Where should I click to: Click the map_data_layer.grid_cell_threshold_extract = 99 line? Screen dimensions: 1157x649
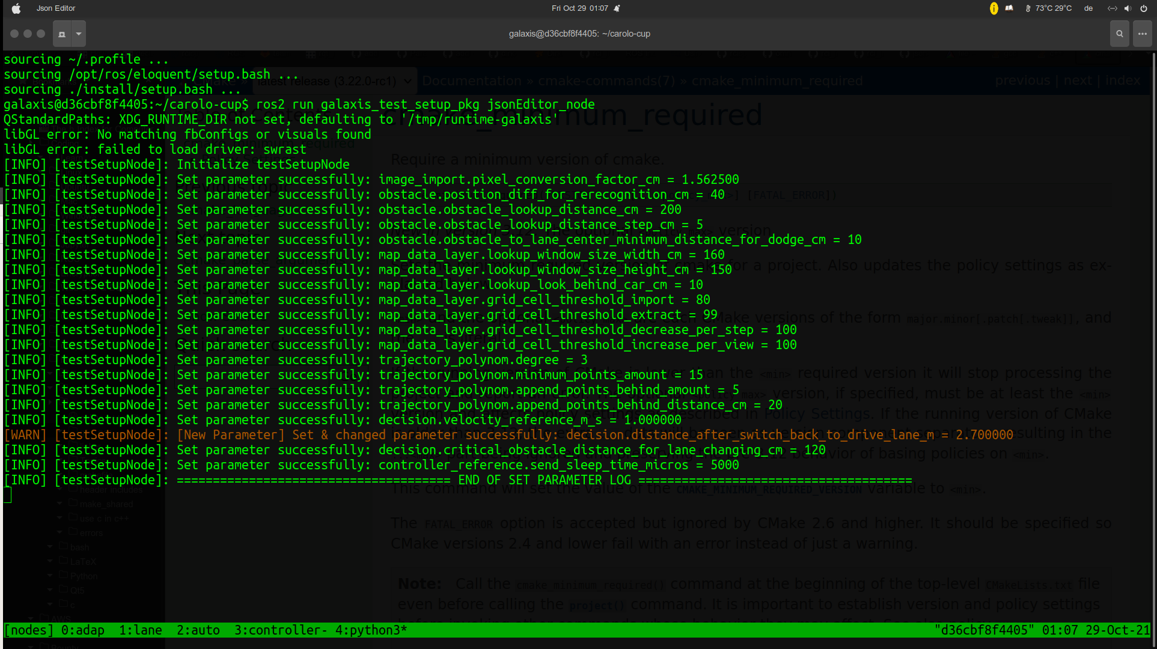[x=361, y=315]
